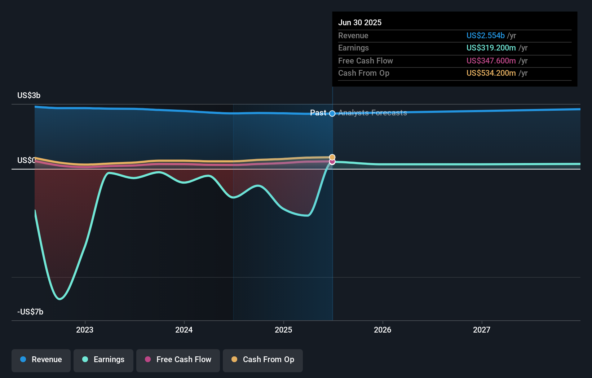Click the Earnings row label in tooltip
592x378 pixels.
pyautogui.click(x=353, y=48)
